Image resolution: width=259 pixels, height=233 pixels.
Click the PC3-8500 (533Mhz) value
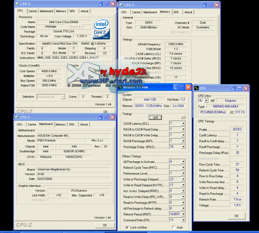[x=213, y=112]
